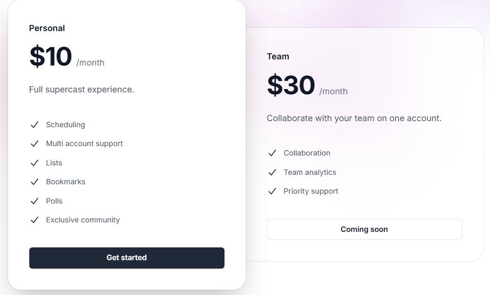This screenshot has height=295, width=490.
Task: Click the checkmark icon beside Polls
Action: coord(34,201)
